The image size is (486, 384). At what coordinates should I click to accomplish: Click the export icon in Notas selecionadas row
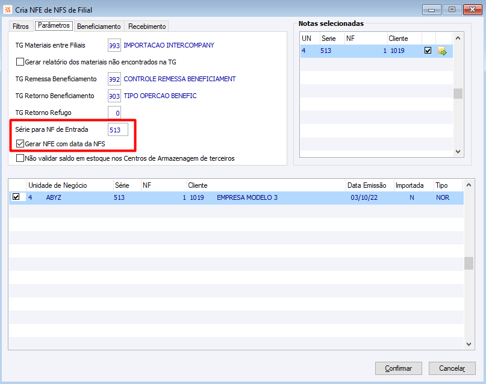442,51
